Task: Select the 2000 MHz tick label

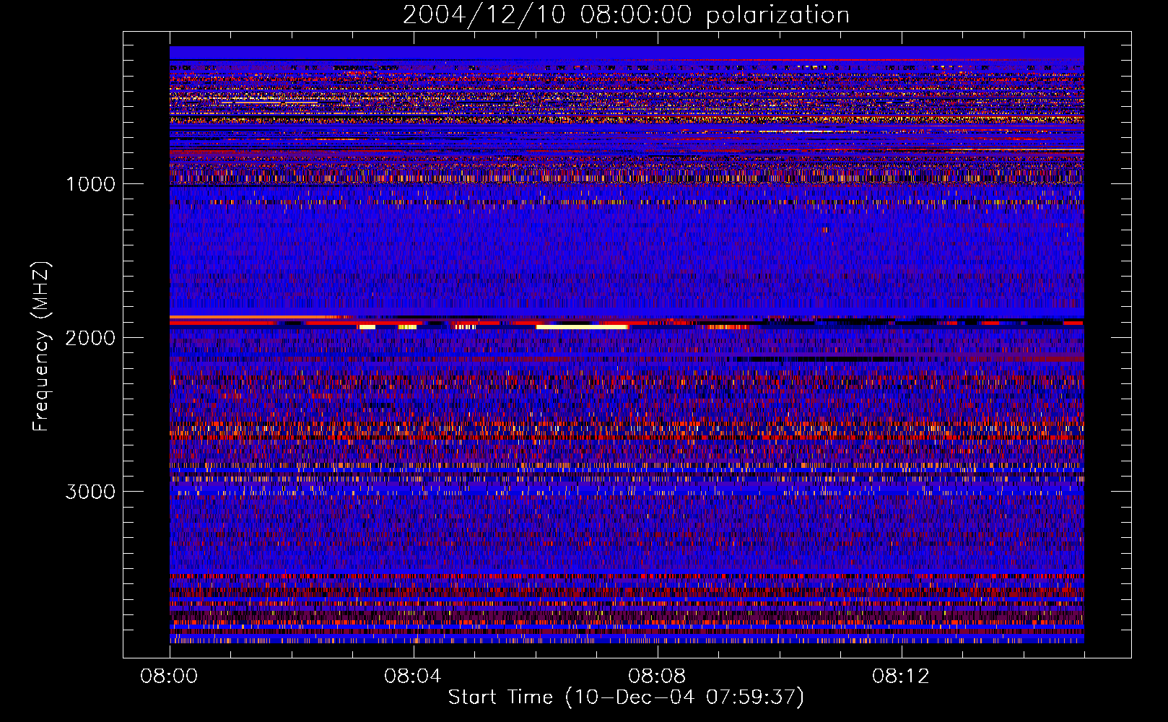Action: (90, 338)
